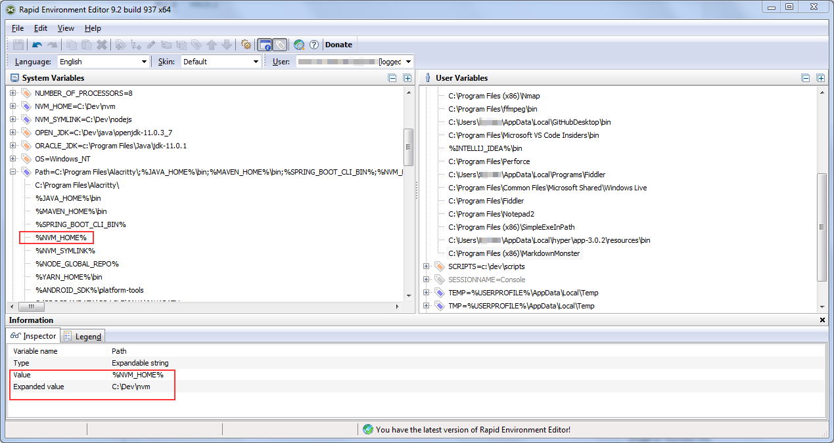Open the File menu
The height and width of the screenshot is (443, 834).
tap(18, 28)
